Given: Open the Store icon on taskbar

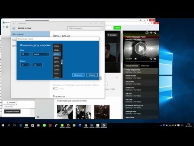Looking at the screenshot, I should click(x=32, y=125).
